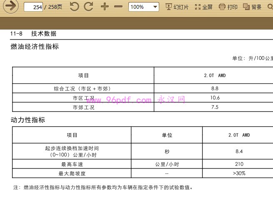273x198 pixels.
Task: Rotate the page clockwise
Action: pos(88,7)
